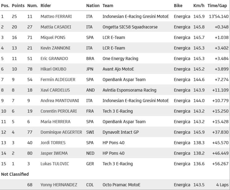Click the Km/h column header
The height and width of the screenshot is (190, 230).
[199, 6]
